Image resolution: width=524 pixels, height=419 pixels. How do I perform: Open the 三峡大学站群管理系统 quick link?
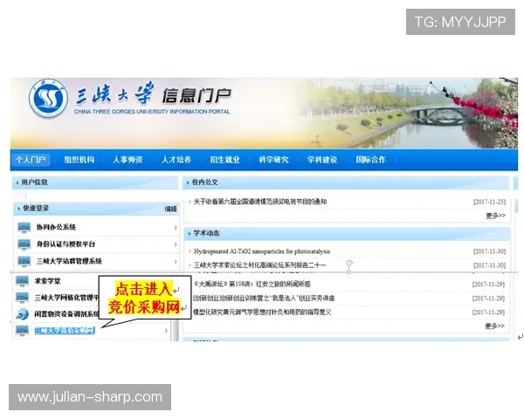tap(69, 261)
